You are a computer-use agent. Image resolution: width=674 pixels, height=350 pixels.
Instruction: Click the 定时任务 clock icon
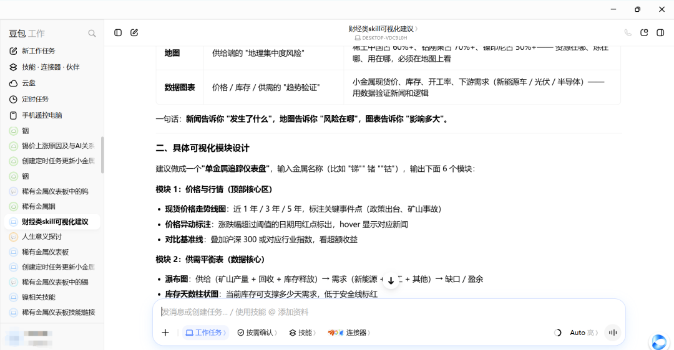tap(13, 100)
